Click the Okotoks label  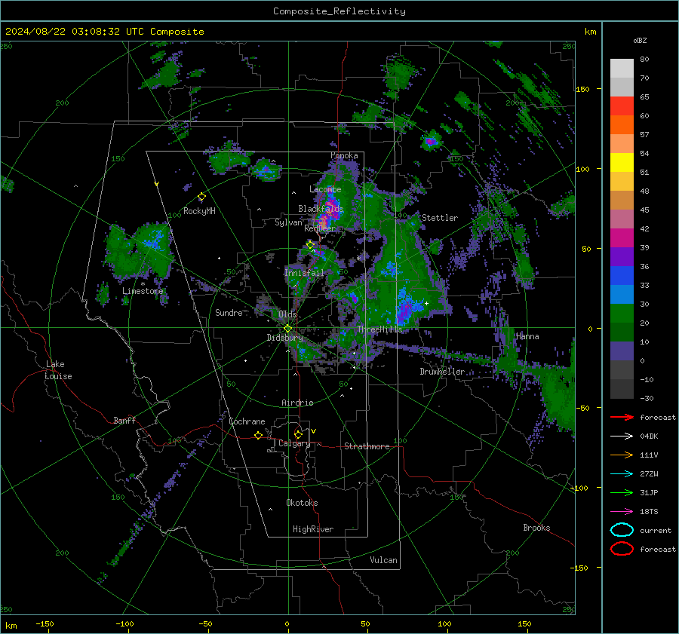(x=302, y=503)
